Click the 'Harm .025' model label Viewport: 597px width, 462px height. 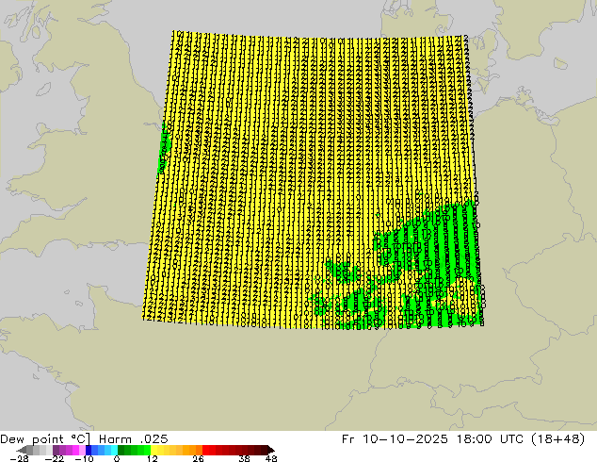pos(134,439)
